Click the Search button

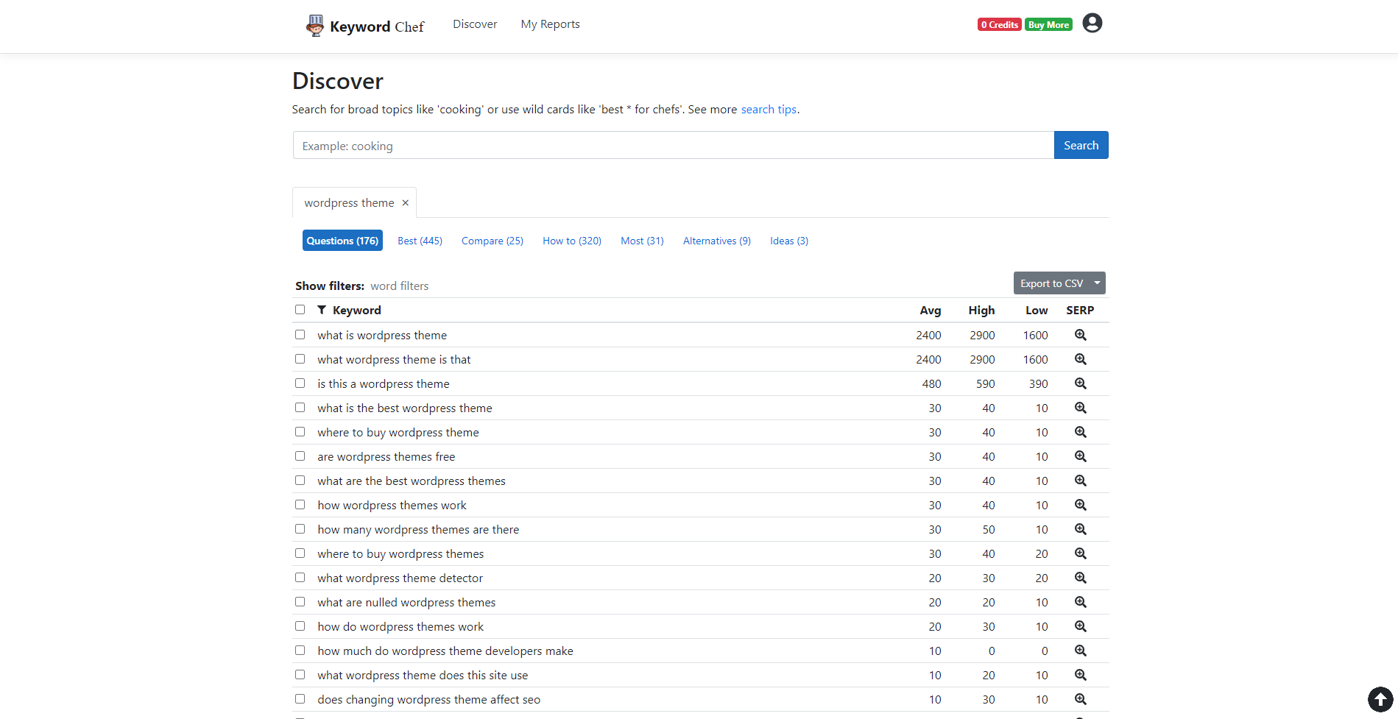pos(1081,145)
